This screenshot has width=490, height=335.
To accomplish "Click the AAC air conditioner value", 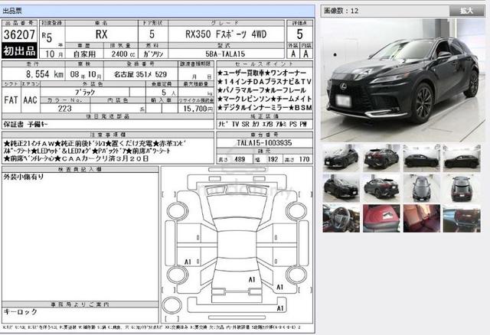I will pos(31,100).
